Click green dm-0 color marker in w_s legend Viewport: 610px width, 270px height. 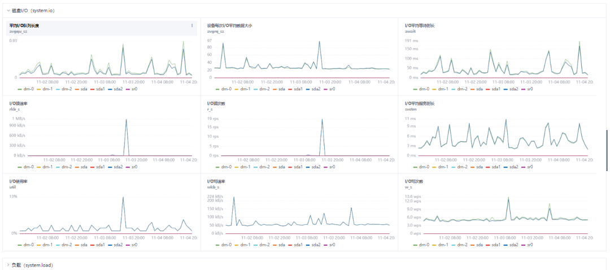click(416, 245)
